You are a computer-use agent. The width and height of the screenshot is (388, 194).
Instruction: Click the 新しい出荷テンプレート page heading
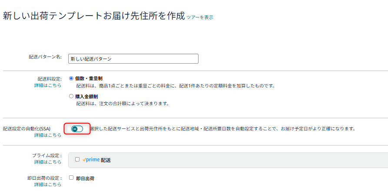coord(94,16)
